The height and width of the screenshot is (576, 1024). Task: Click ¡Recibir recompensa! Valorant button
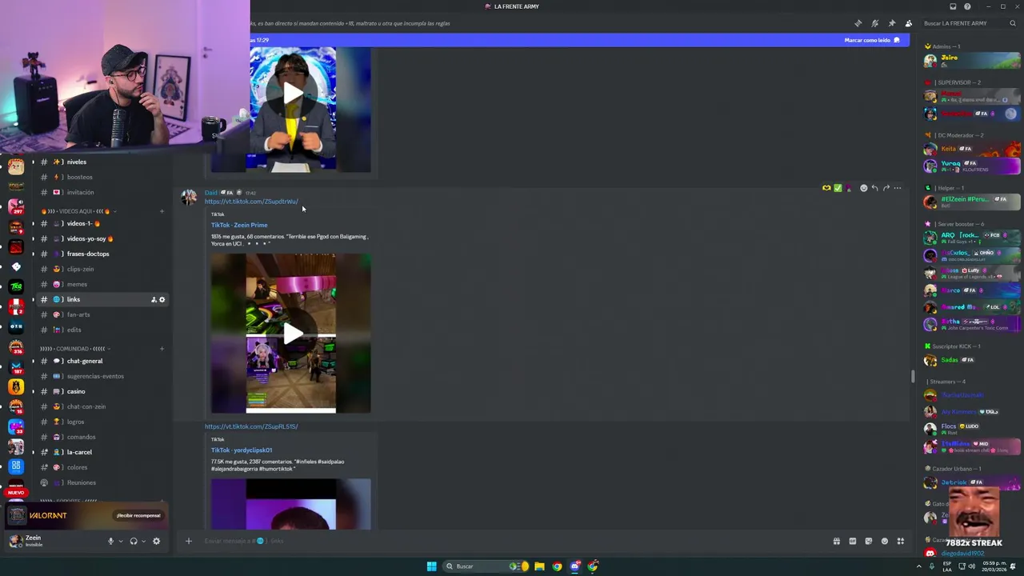pos(138,515)
